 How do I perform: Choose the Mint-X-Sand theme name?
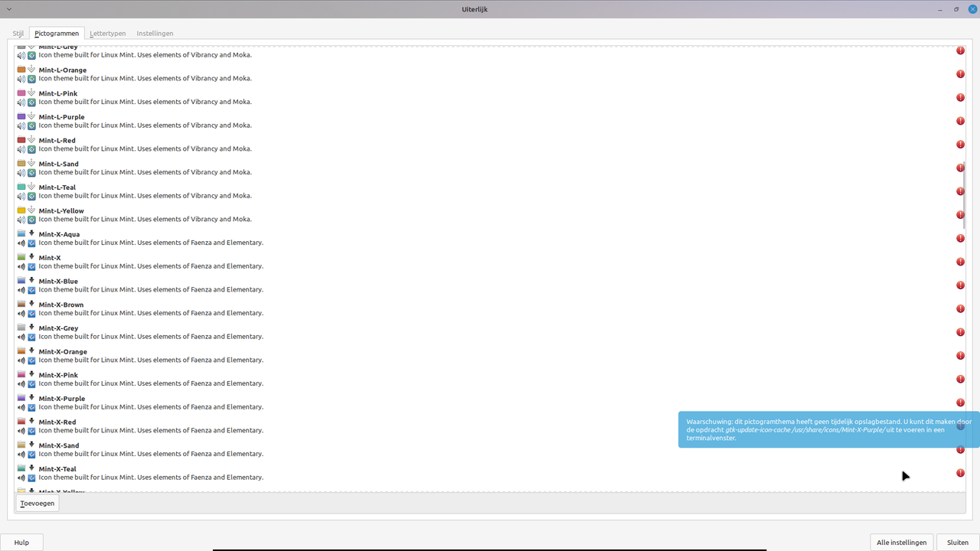point(59,445)
